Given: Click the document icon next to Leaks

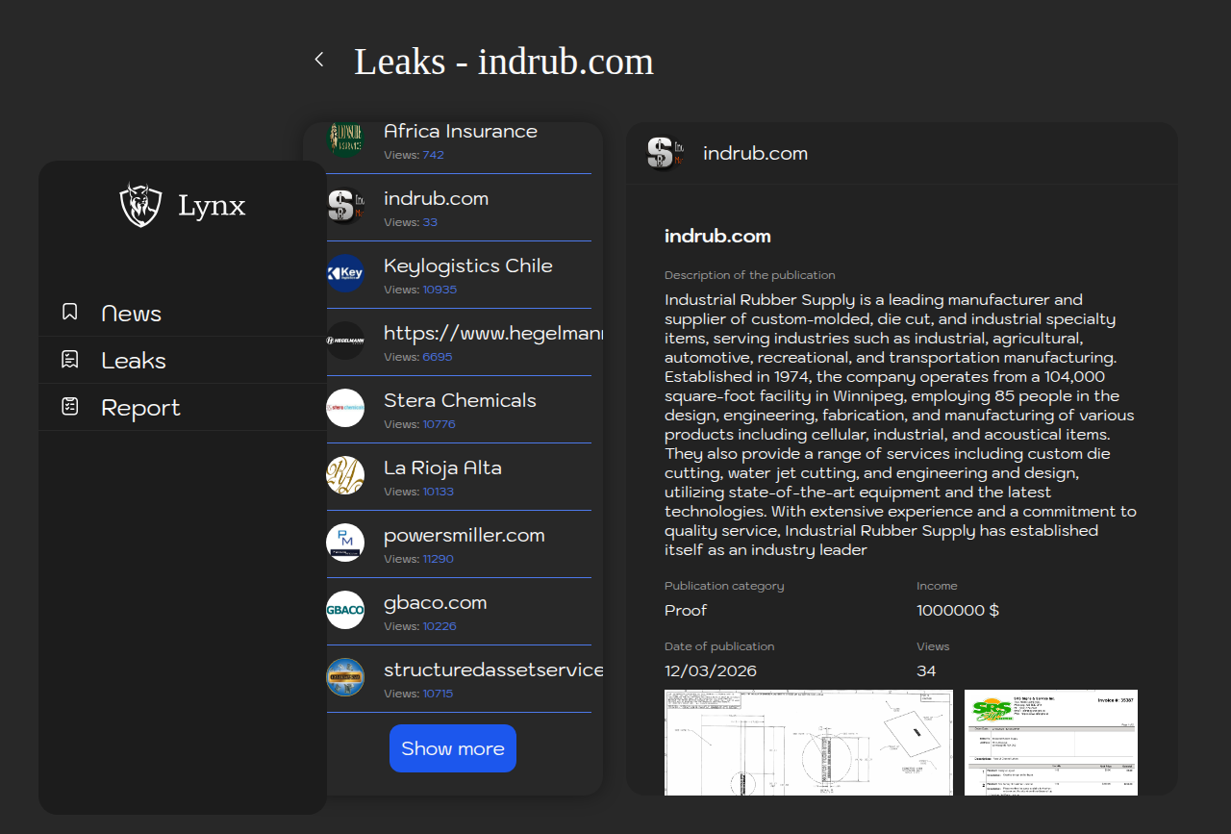Looking at the screenshot, I should tap(70, 360).
